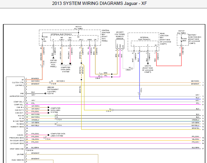207x163 pixels.
Task: Select the "CENTRAL JUNCTION BOX" label
Action: click(x=105, y=33)
